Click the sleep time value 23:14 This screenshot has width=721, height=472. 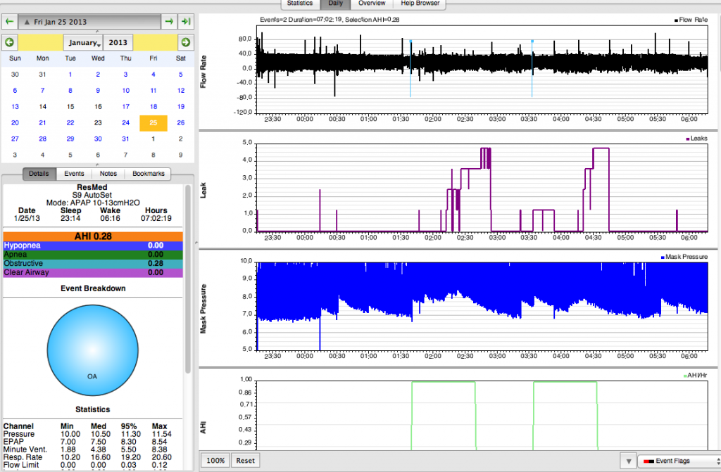[x=70, y=218]
